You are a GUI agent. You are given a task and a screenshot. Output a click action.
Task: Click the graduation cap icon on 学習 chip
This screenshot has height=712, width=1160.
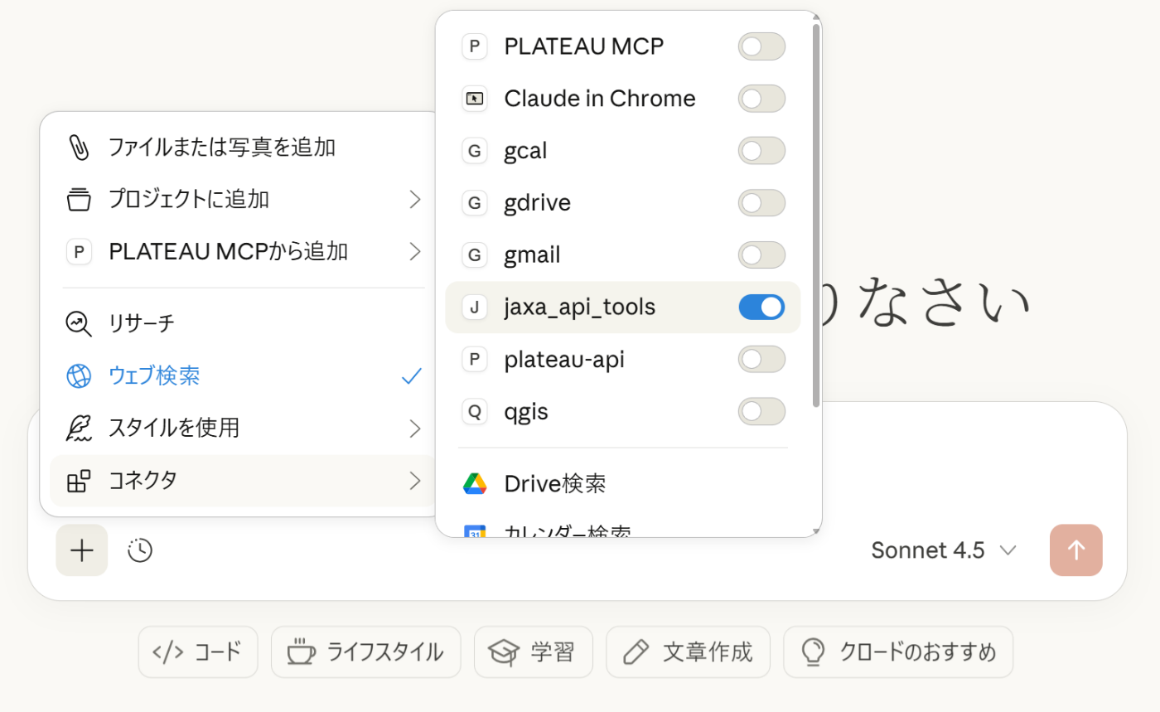click(504, 652)
